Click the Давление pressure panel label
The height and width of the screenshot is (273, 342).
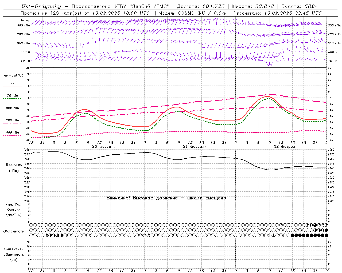pyautogui.click(x=14, y=165)
